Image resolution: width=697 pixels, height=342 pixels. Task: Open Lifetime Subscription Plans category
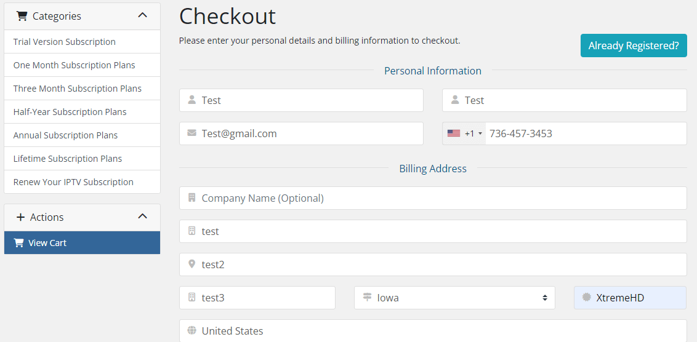pyautogui.click(x=68, y=159)
